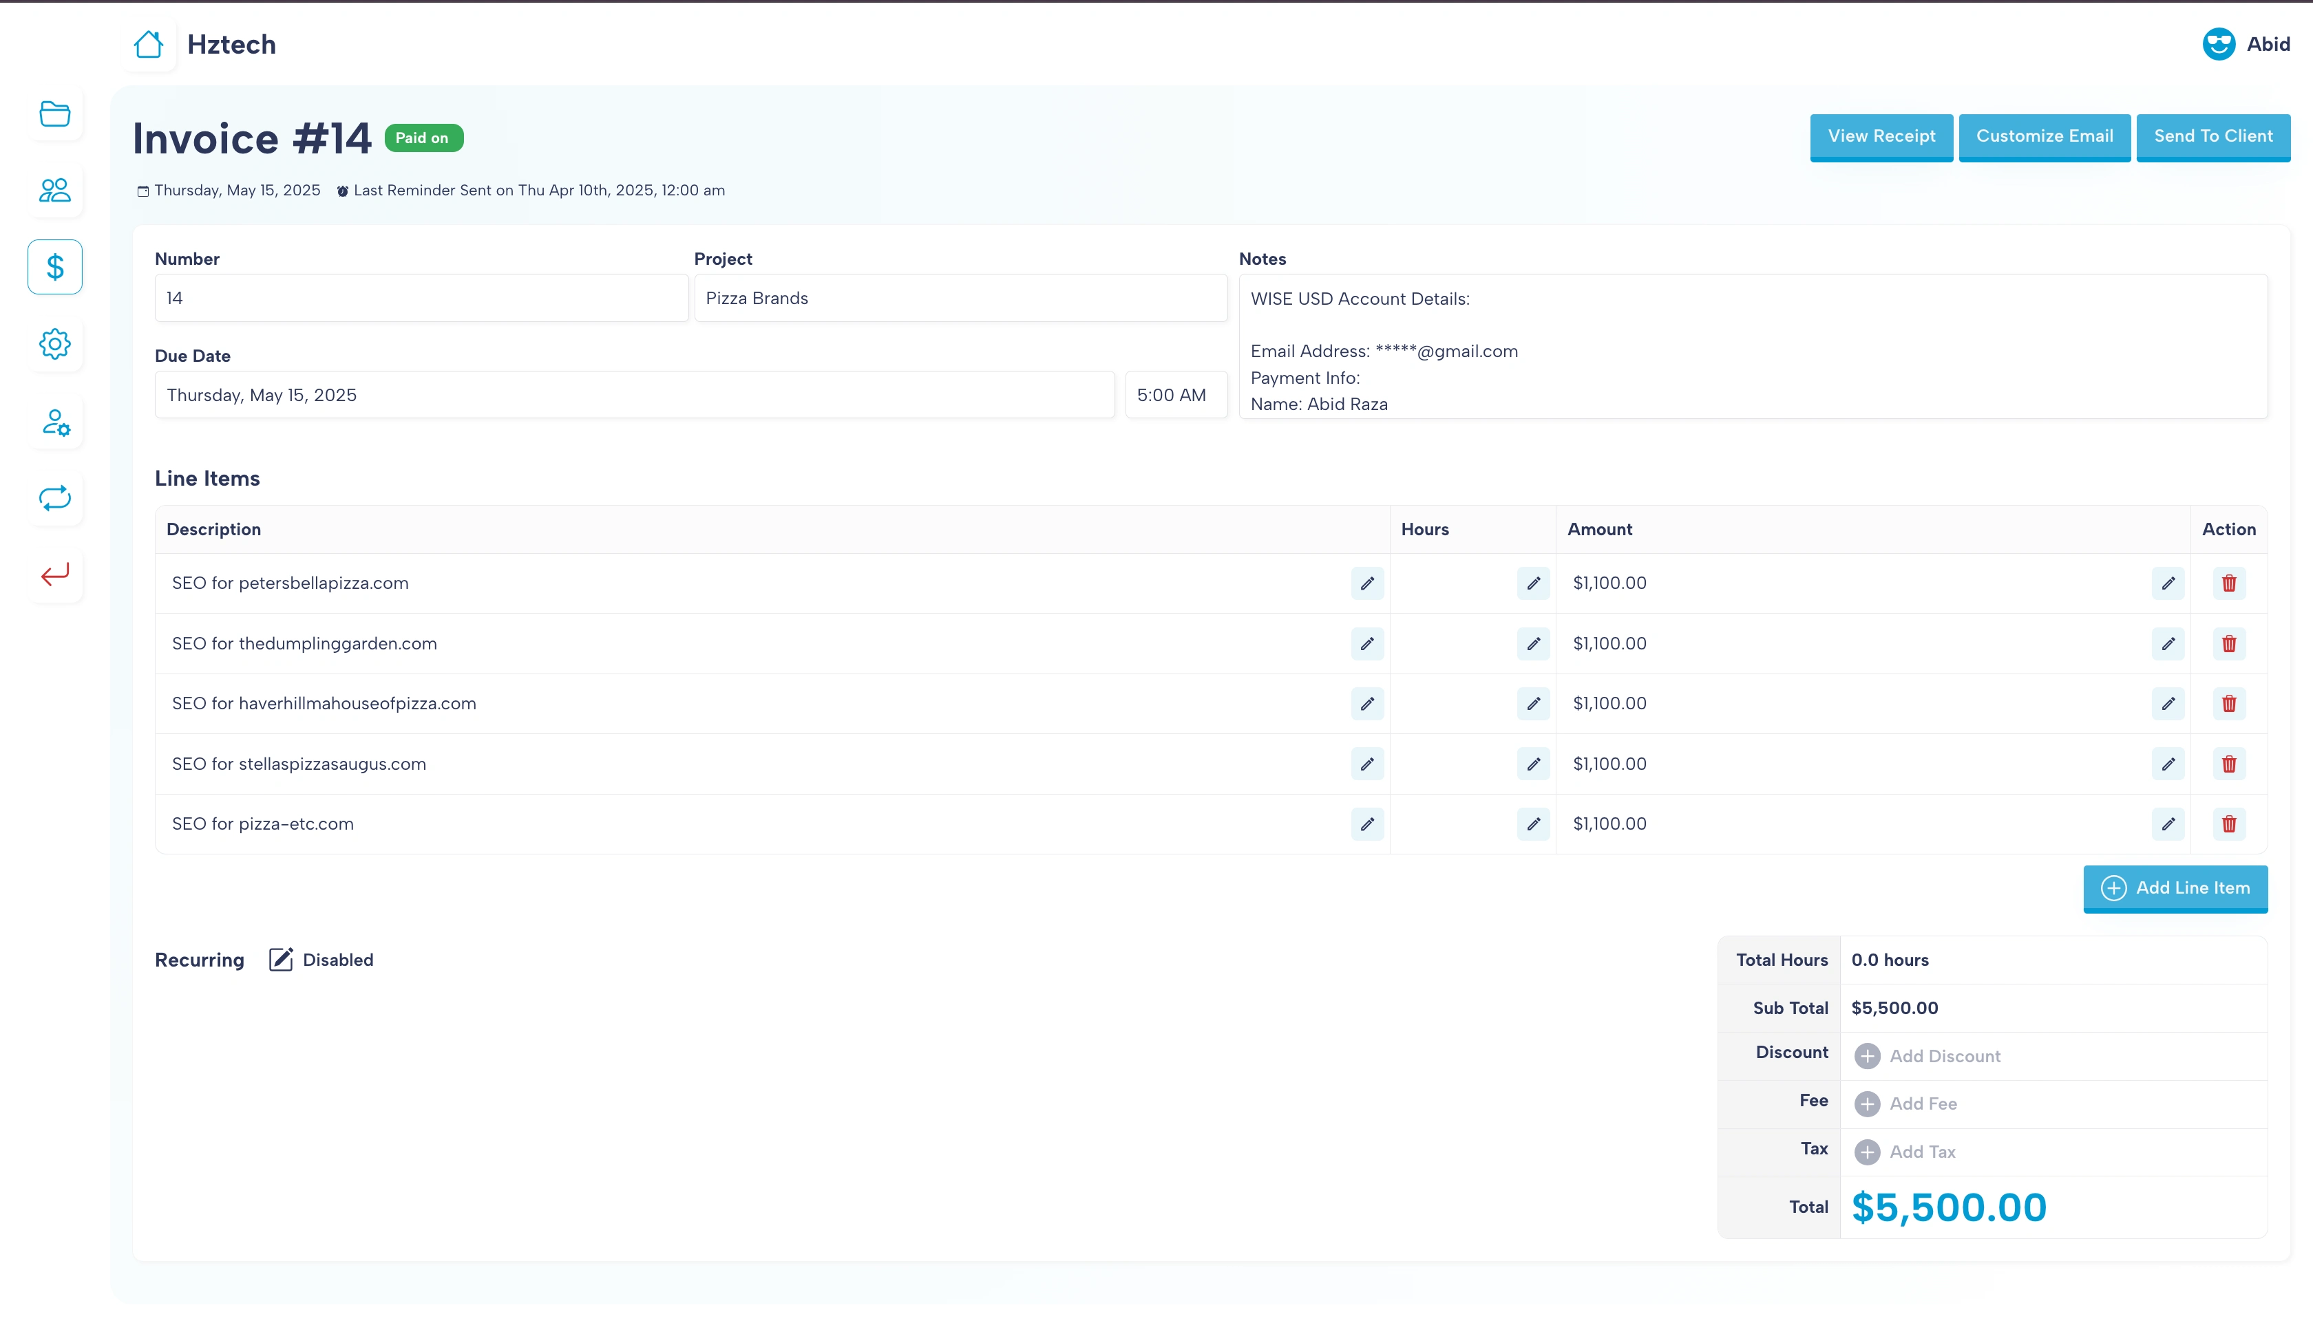Delete the petersbellapizza.com line item
2313x1325 pixels.
coord(2228,583)
